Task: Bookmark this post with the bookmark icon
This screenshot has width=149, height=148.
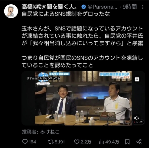Action: point(127,142)
